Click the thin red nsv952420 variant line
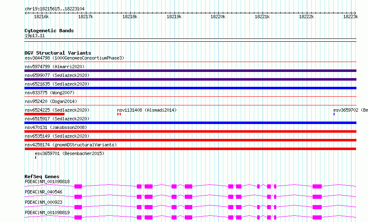Viewport: 368px width, 222px height. point(190,105)
